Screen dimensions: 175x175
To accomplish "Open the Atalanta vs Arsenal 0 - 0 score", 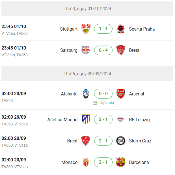I will tap(103, 94).
